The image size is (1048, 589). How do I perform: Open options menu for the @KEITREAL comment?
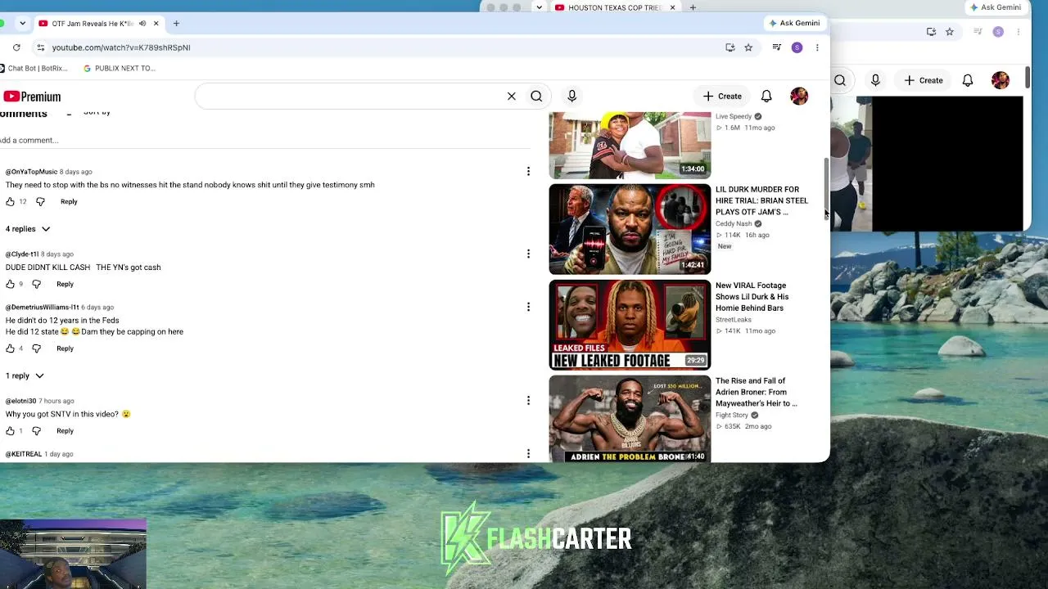[x=528, y=454]
